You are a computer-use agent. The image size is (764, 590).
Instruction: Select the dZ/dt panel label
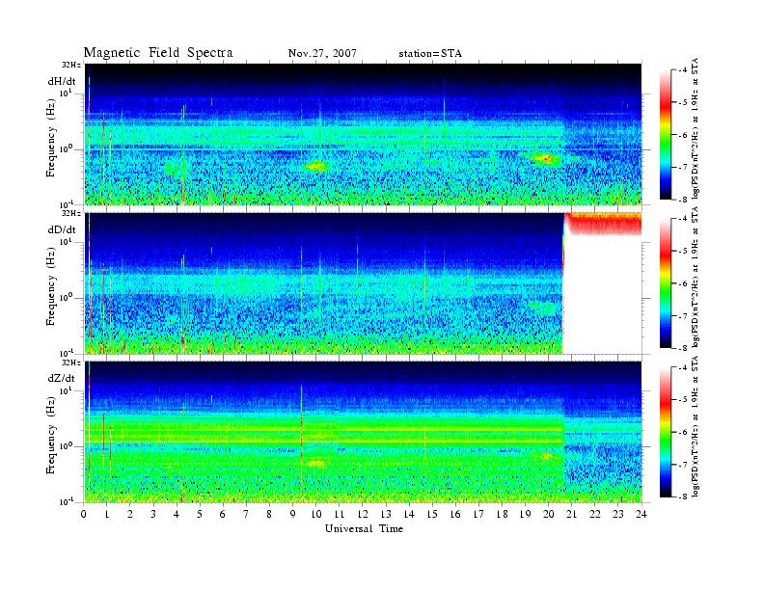pos(62,378)
